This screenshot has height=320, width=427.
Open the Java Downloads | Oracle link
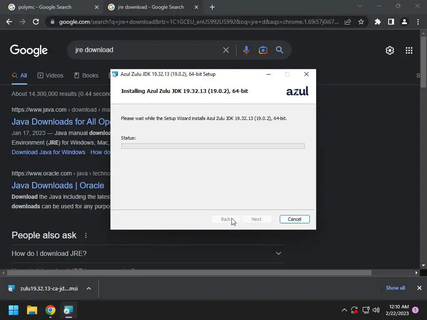(x=58, y=185)
